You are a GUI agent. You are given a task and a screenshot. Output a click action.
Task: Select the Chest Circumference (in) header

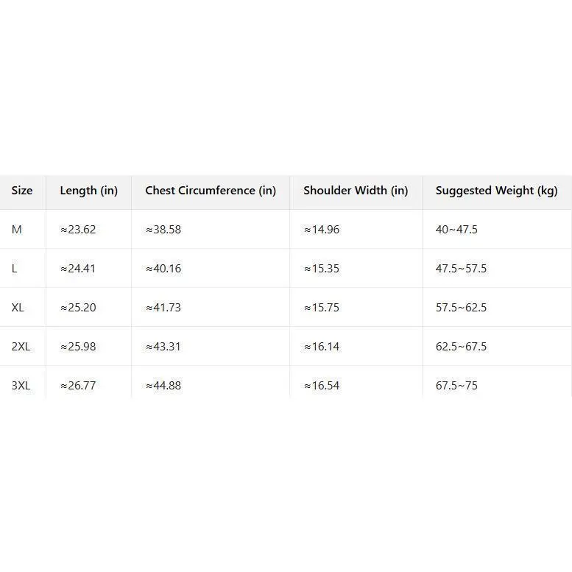211,191
